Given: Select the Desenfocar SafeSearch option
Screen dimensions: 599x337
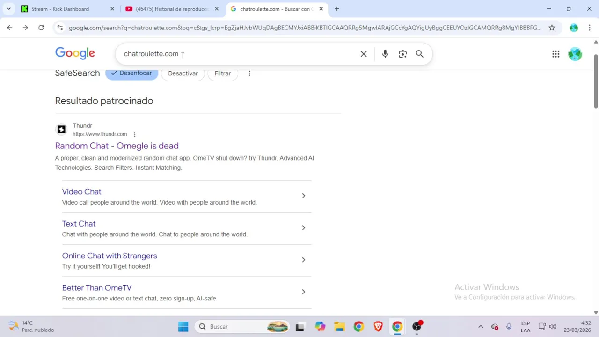Looking at the screenshot, I should coord(131,73).
